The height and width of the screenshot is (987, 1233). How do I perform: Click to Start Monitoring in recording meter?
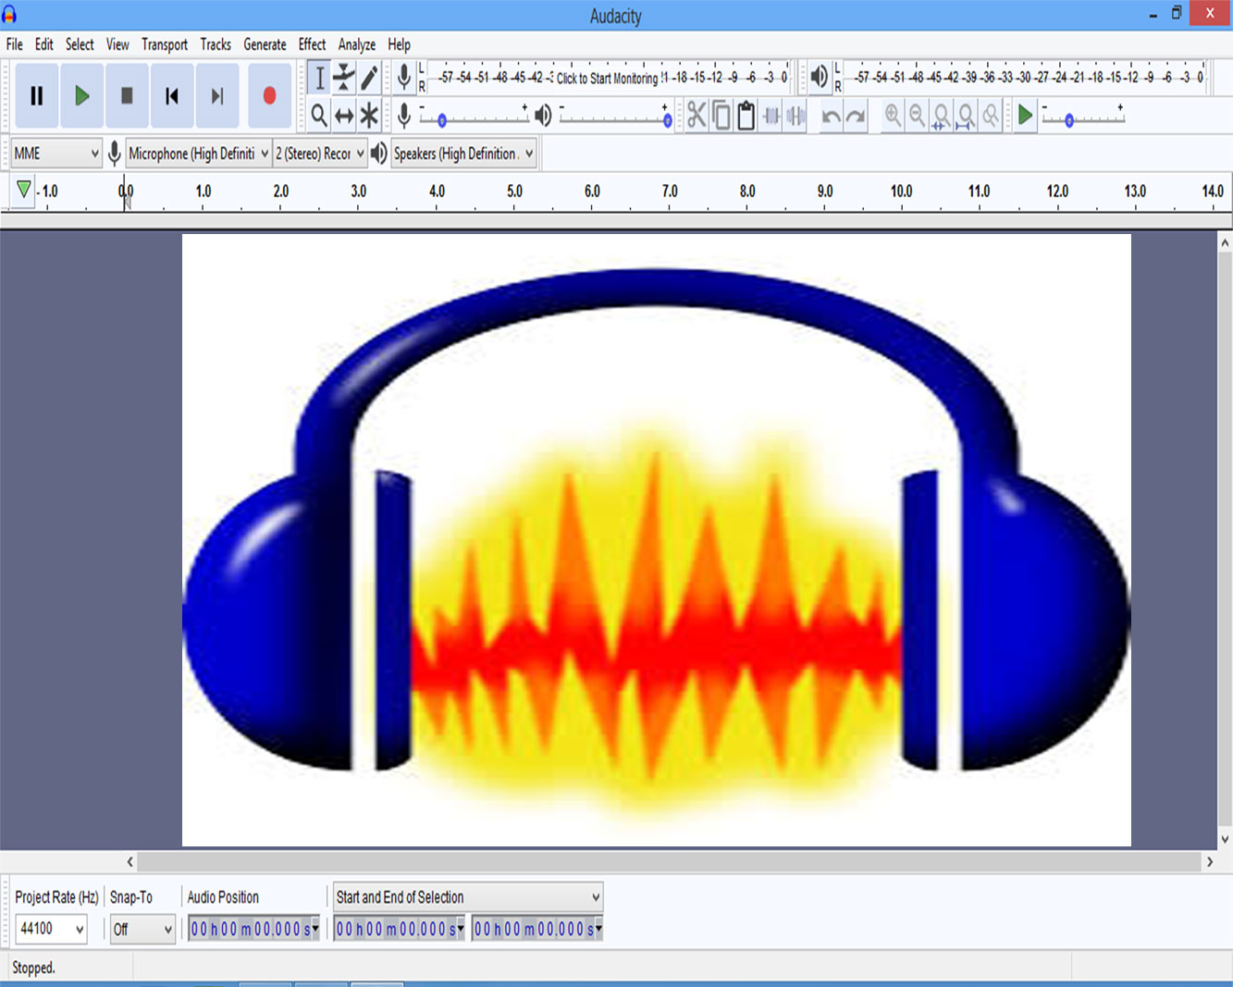607,78
